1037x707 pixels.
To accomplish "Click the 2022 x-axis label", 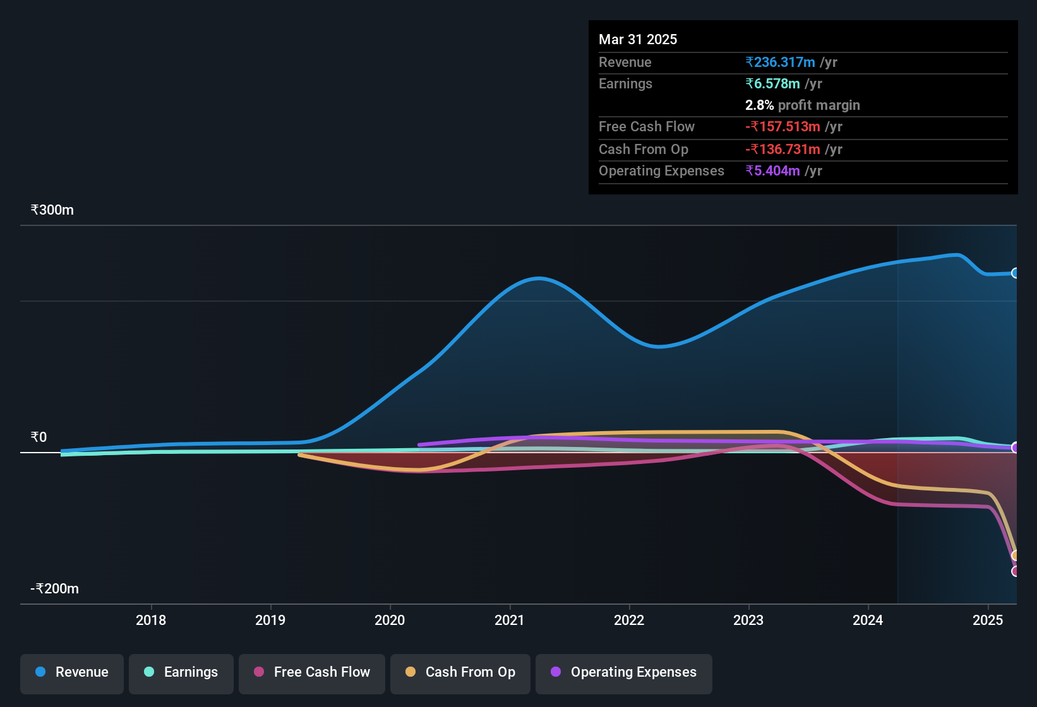I will point(629,621).
